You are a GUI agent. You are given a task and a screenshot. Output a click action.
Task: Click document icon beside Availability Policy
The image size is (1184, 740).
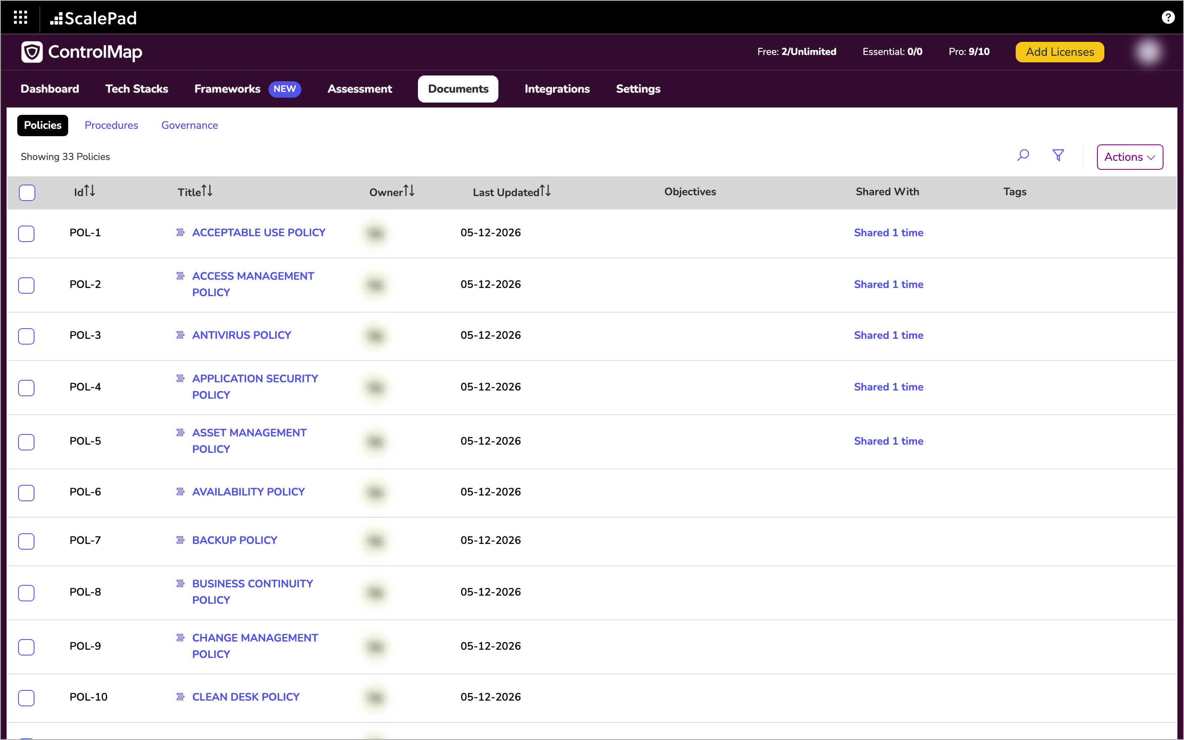pyautogui.click(x=180, y=491)
